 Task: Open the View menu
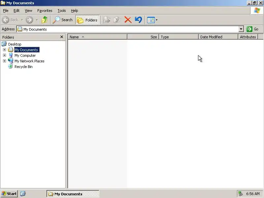pos(28,11)
